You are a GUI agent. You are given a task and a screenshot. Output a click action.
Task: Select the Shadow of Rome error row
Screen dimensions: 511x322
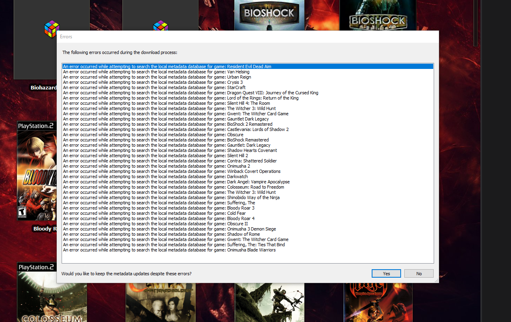pos(248,234)
